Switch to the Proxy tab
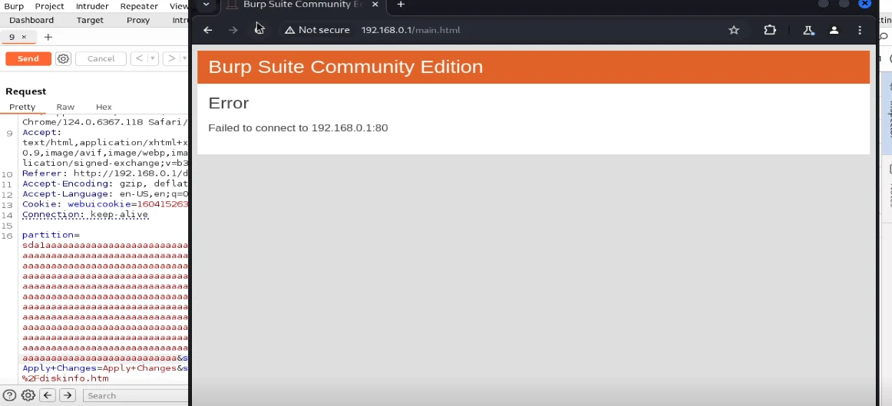 [x=138, y=20]
